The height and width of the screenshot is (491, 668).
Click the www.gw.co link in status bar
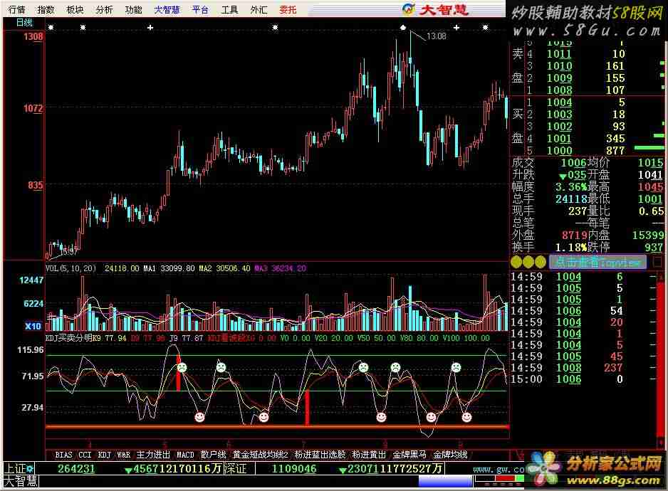pyautogui.click(x=499, y=469)
